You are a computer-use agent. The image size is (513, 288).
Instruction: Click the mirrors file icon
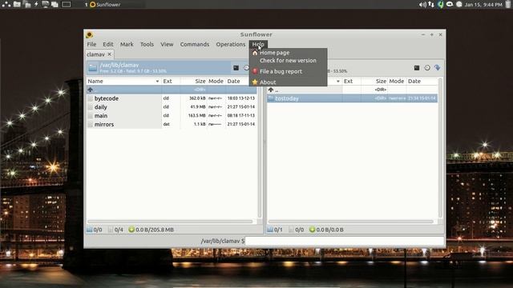[x=91, y=125]
